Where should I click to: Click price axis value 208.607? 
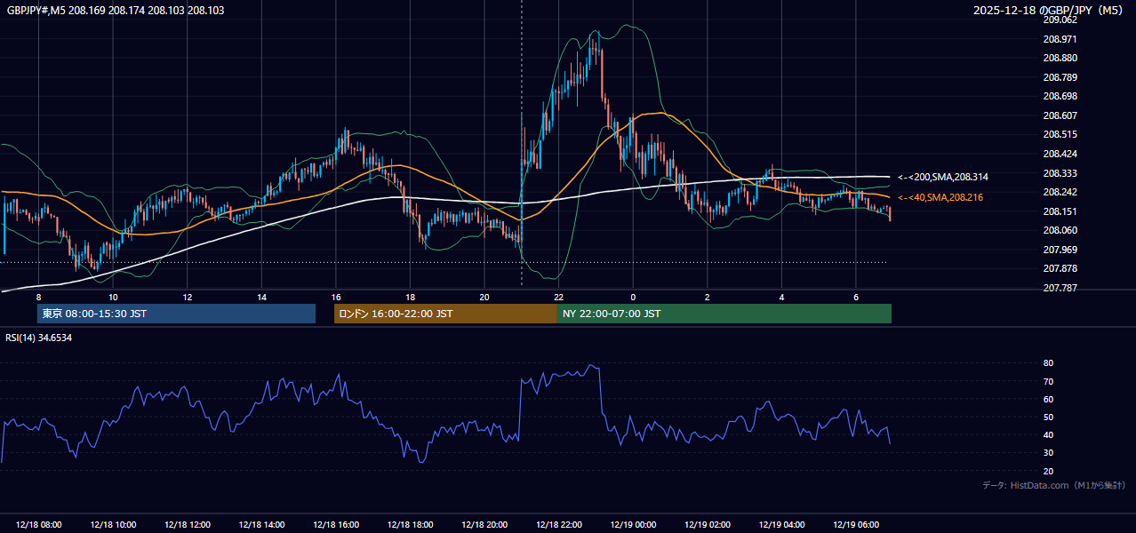coord(1060,115)
